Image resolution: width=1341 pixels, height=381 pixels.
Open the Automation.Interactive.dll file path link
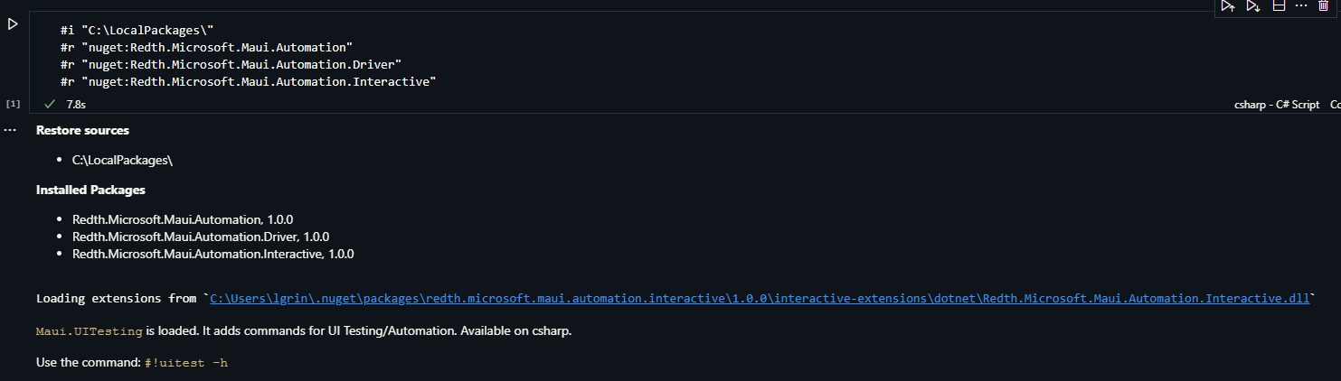click(760, 299)
